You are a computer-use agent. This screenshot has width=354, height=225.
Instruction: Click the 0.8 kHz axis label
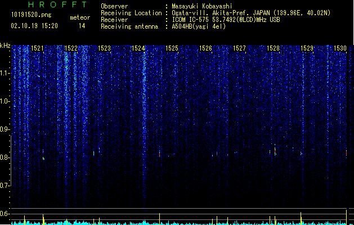(5, 157)
